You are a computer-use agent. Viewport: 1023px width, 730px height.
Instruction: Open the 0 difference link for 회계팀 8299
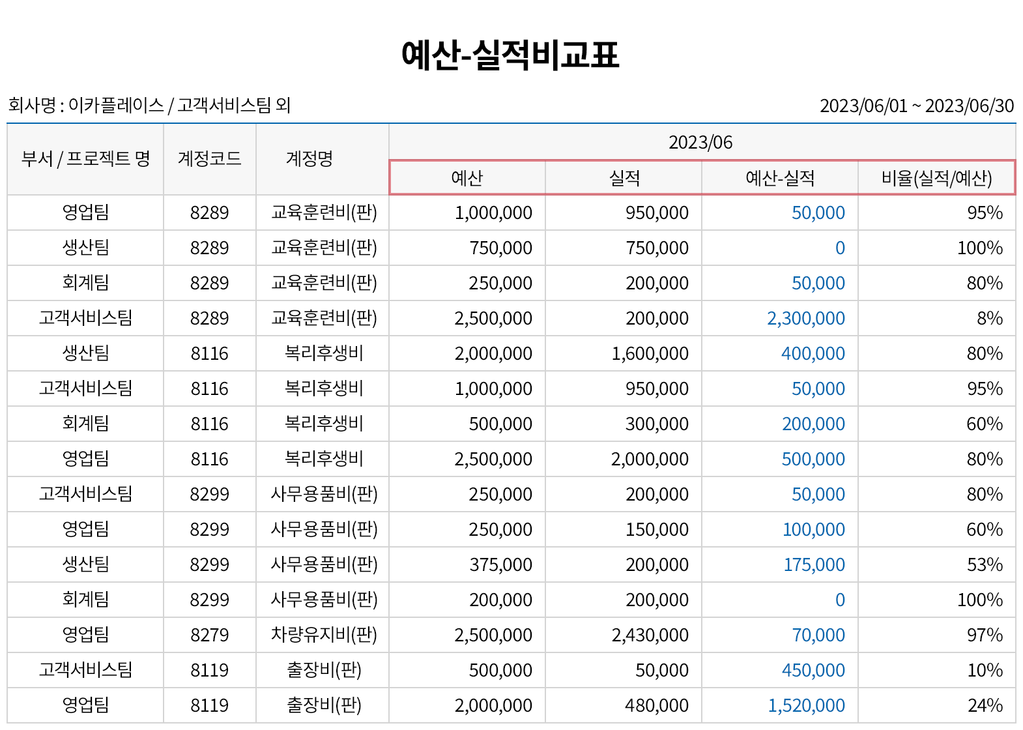tap(840, 600)
